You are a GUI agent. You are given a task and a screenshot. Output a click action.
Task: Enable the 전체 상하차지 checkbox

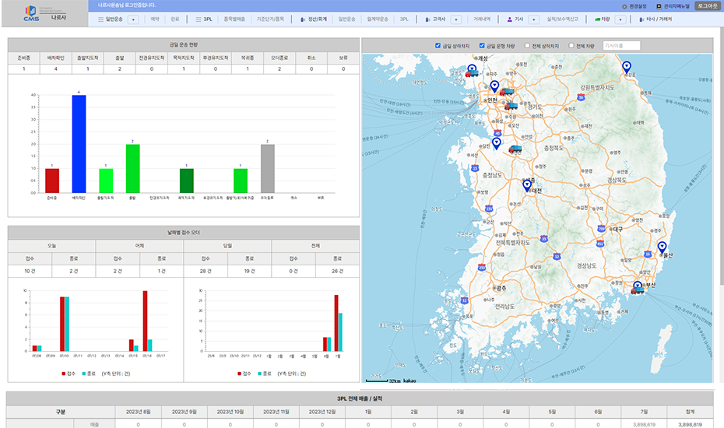coord(527,45)
